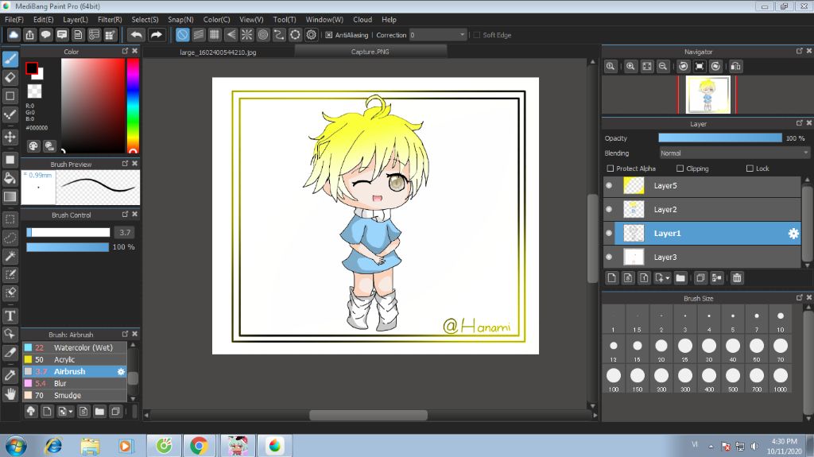
Task: Hide Layer5 visibility
Action: 609,185
